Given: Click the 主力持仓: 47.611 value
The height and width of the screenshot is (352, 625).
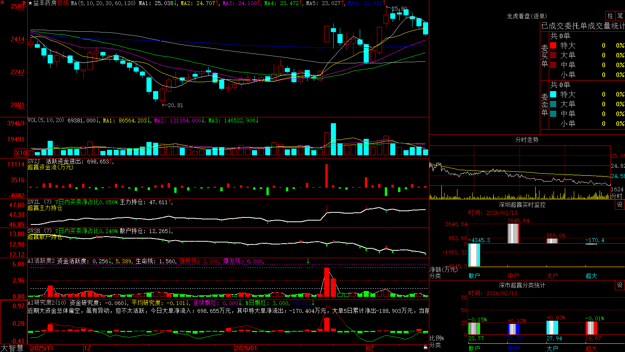Looking at the screenshot, I should 144,202.
